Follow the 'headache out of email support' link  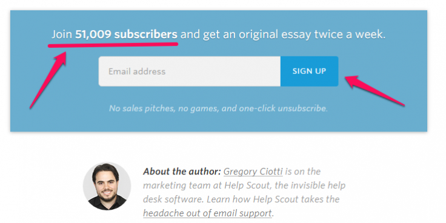(x=207, y=213)
